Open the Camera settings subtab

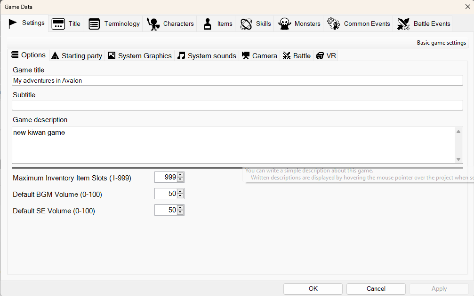pyautogui.click(x=259, y=56)
